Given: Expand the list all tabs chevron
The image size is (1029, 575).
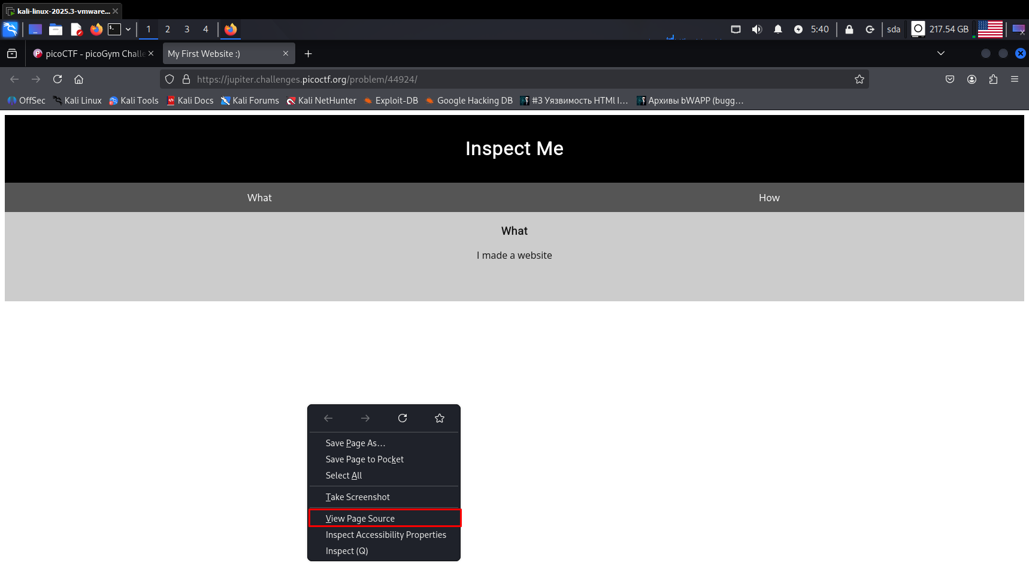Looking at the screenshot, I should click(941, 53).
